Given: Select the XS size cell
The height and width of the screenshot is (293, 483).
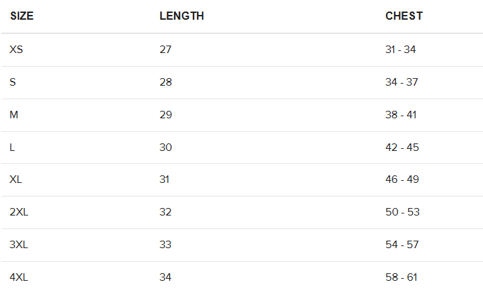Looking at the screenshot, I should (16, 50).
